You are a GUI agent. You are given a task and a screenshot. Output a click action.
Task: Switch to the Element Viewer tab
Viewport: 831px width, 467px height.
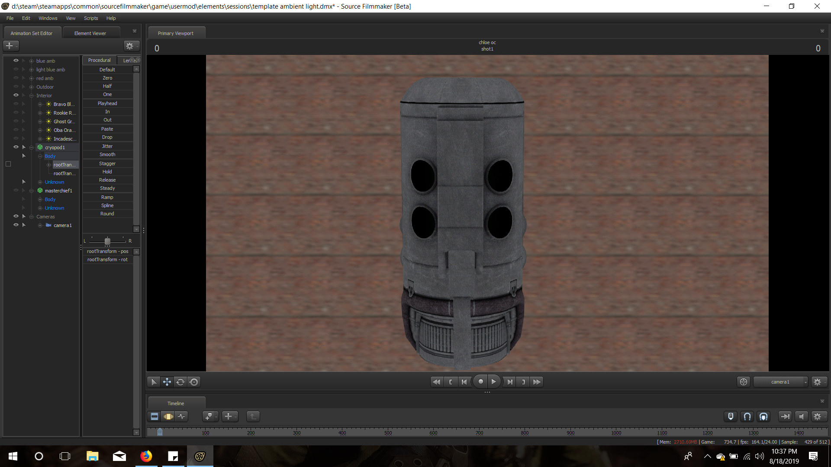pos(90,33)
